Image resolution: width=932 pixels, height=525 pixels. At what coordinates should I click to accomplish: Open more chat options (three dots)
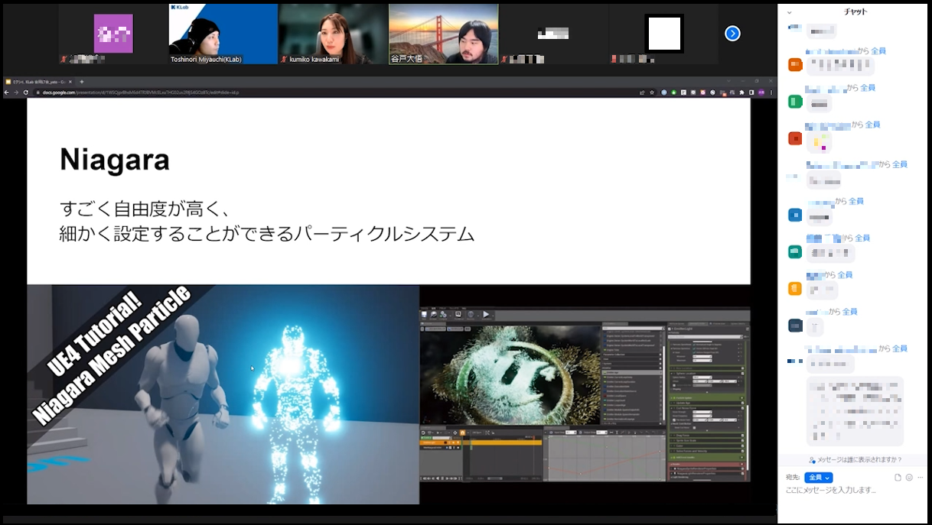(919, 478)
